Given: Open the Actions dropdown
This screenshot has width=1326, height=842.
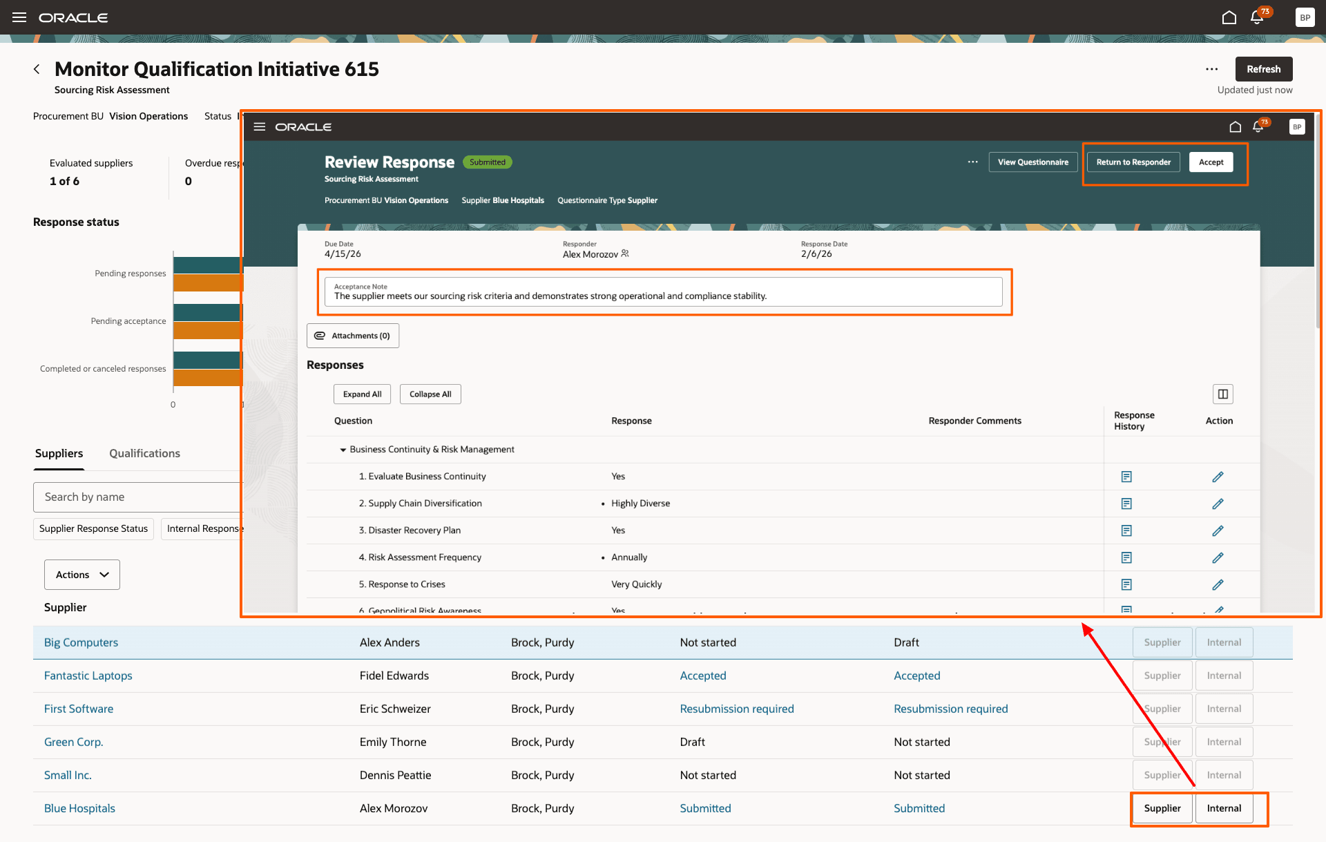Looking at the screenshot, I should (x=82, y=575).
